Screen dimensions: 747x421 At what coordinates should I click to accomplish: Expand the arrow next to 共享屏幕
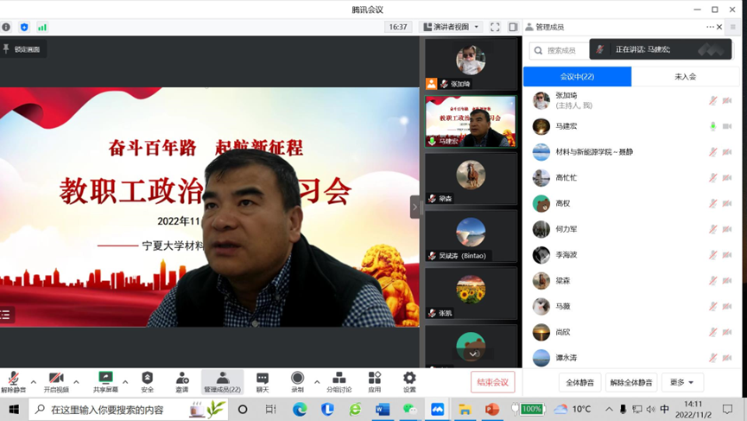[x=125, y=381]
